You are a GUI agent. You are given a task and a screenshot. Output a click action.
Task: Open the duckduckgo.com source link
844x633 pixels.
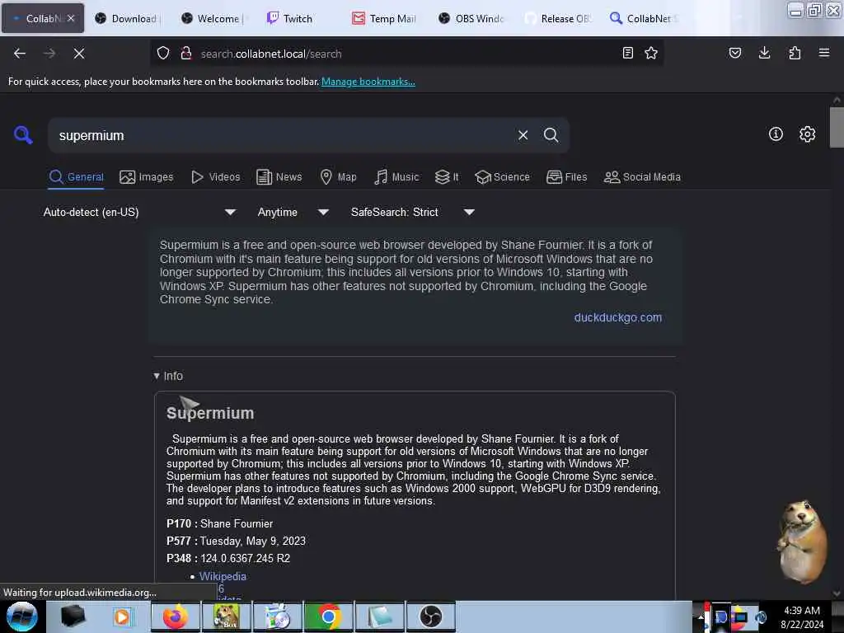(x=618, y=317)
